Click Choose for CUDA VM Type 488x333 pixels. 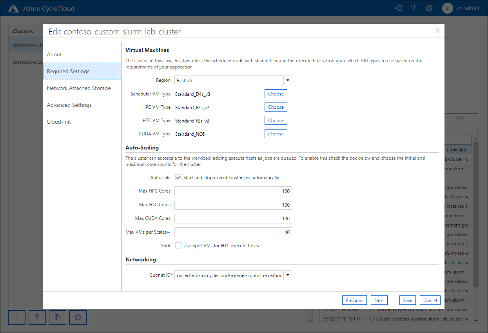pos(276,134)
